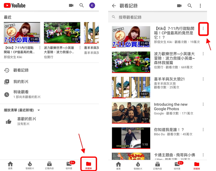
Task: Open overflow menu in 觀看記錄 header
Action: click(x=200, y=6)
